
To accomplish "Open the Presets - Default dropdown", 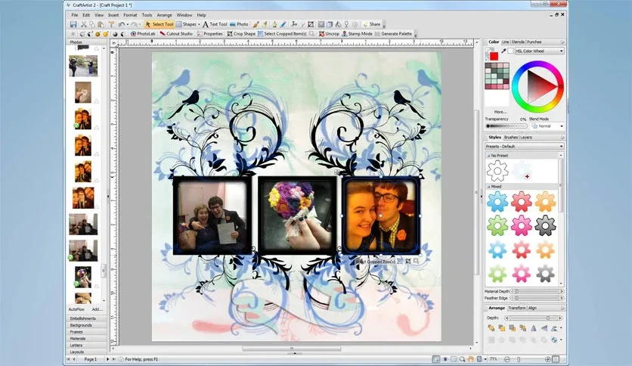I will (x=524, y=146).
